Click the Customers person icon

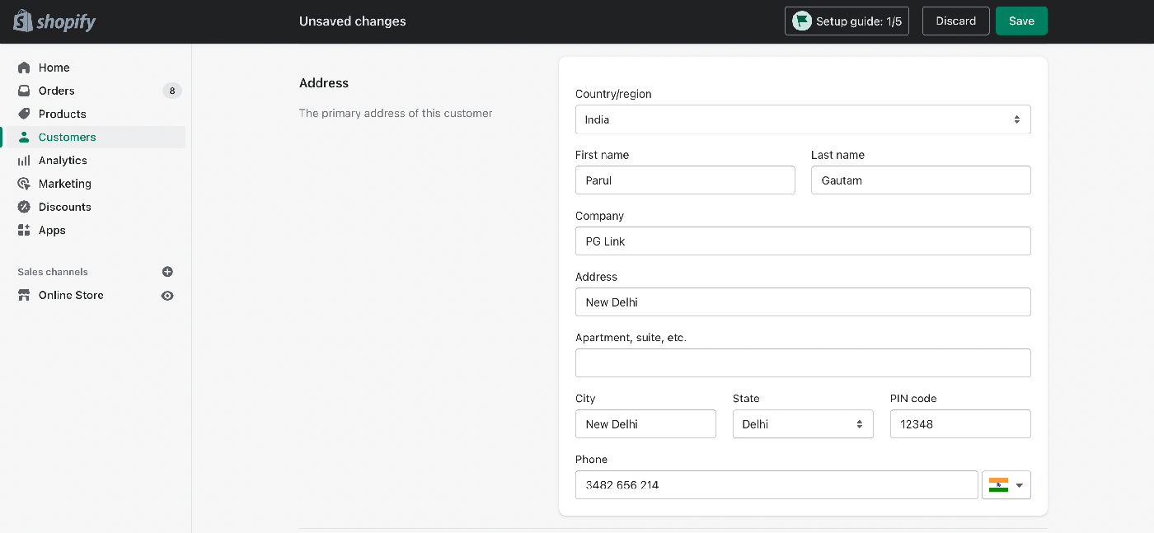point(24,137)
